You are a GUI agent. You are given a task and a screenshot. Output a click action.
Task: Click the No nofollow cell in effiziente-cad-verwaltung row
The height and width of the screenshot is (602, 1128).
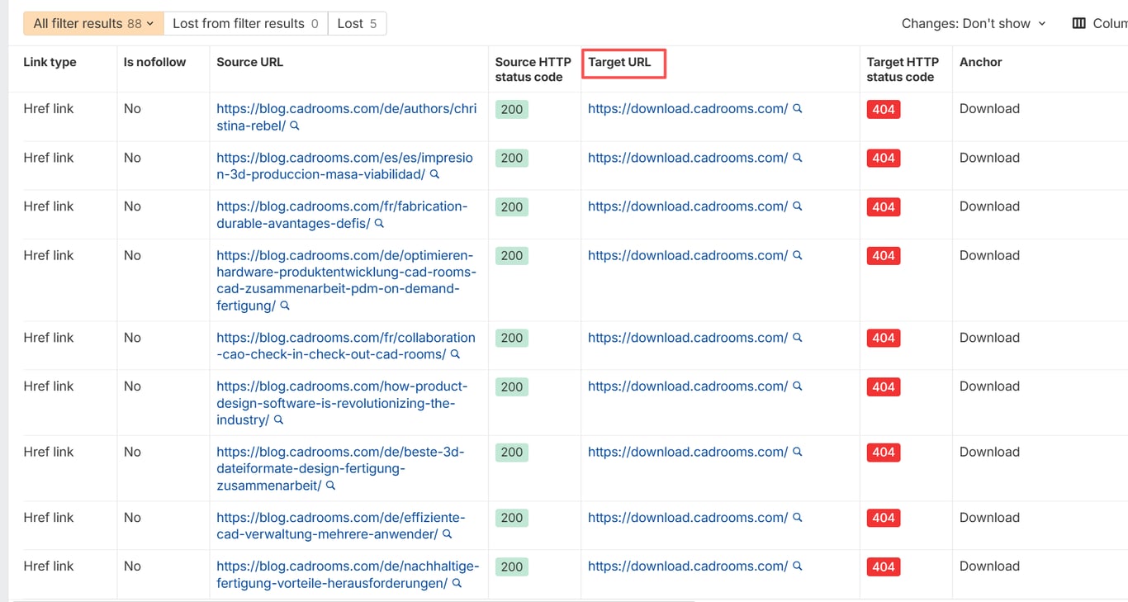132,518
